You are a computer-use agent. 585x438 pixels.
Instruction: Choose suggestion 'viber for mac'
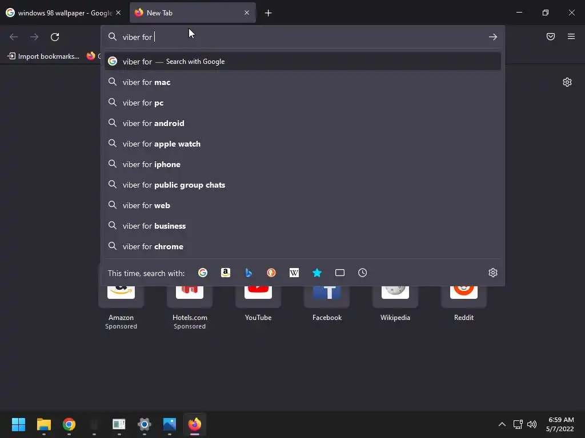(303, 82)
